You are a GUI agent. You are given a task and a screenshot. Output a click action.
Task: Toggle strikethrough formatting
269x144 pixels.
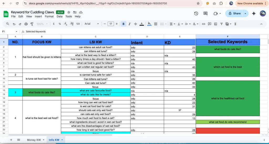coord(136,24)
